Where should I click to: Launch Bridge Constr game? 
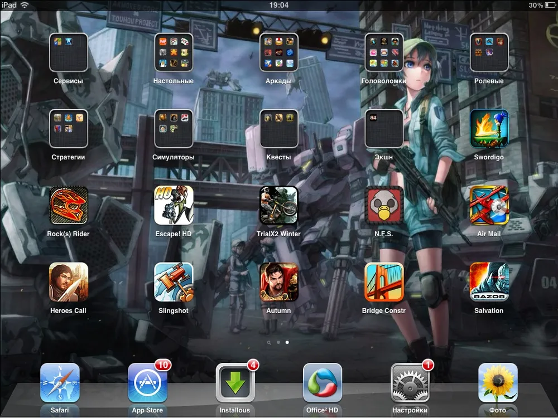click(x=384, y=282)
